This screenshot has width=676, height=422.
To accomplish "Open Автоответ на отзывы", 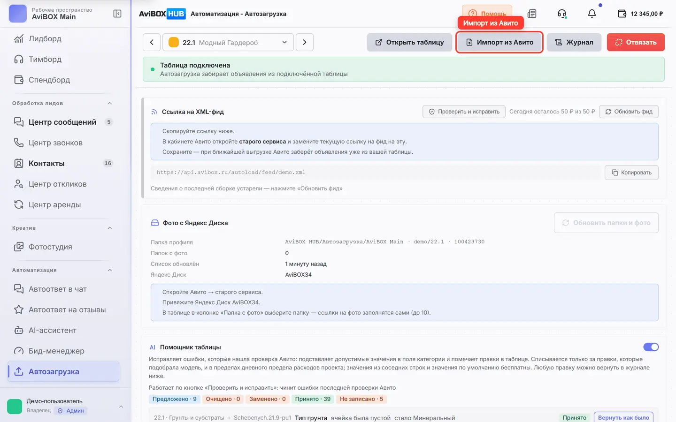I will [x=64, y=309].
